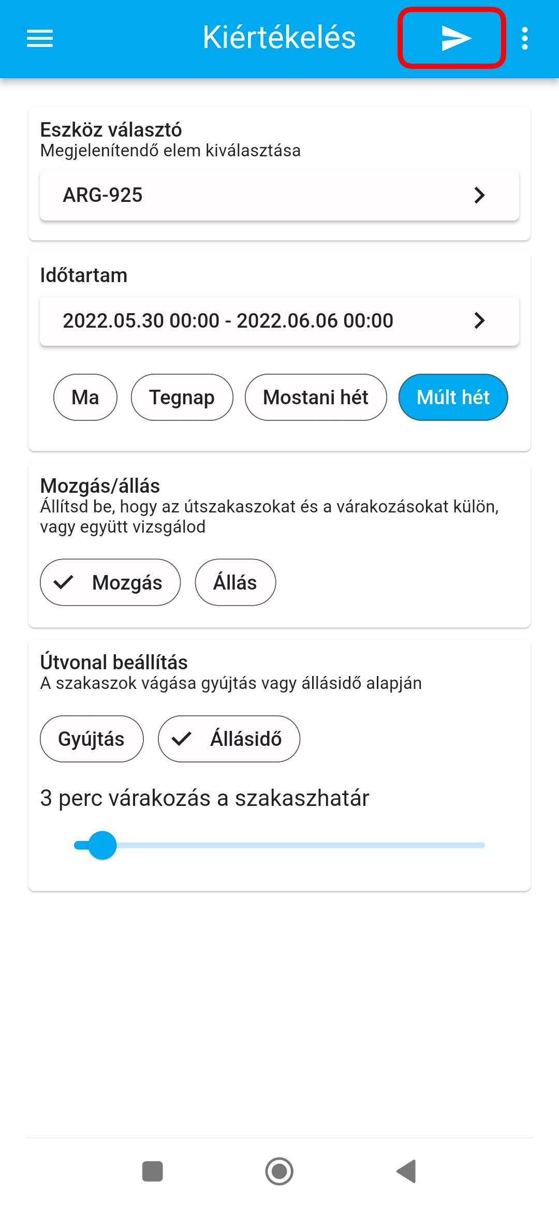Select the Gyújtás route option
The image size is (559, 1205).
click(x=92, y=739)
